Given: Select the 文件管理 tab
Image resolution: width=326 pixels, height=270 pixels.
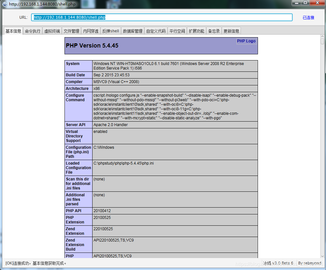Looking at the screenshot, I should pos(71,31).
